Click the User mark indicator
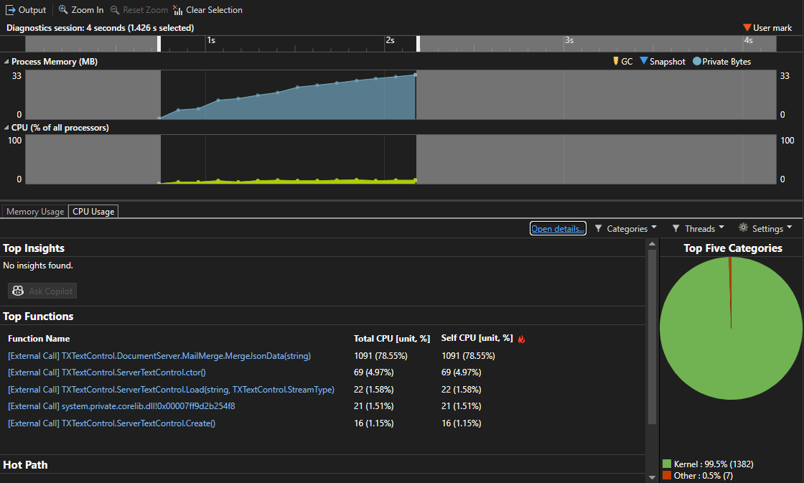 [748, 27]
